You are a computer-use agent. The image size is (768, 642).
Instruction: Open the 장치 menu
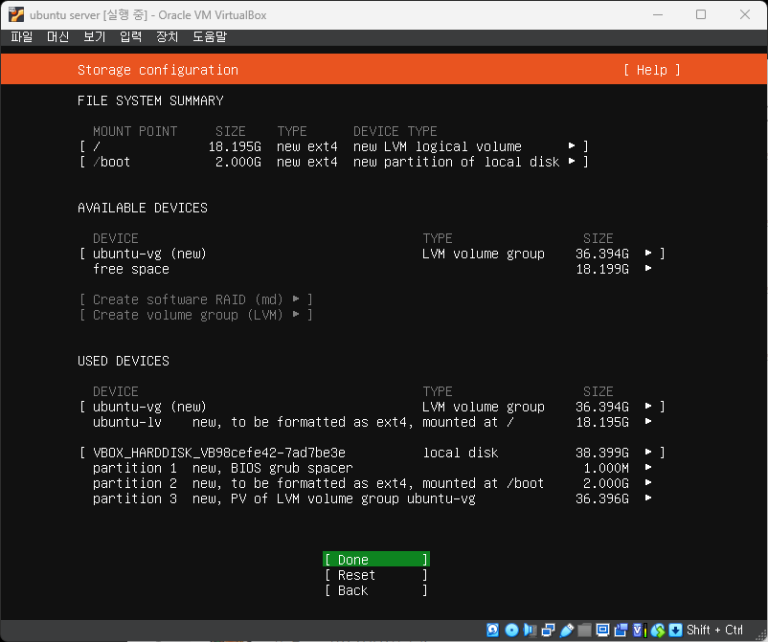click(167, 36)
